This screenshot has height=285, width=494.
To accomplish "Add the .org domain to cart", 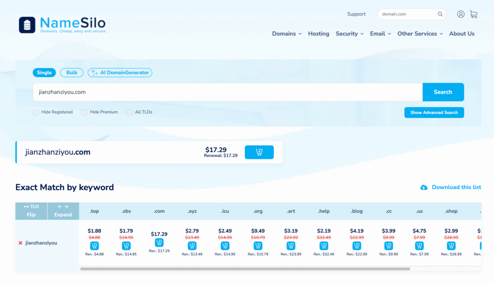I will click(258, 246).
